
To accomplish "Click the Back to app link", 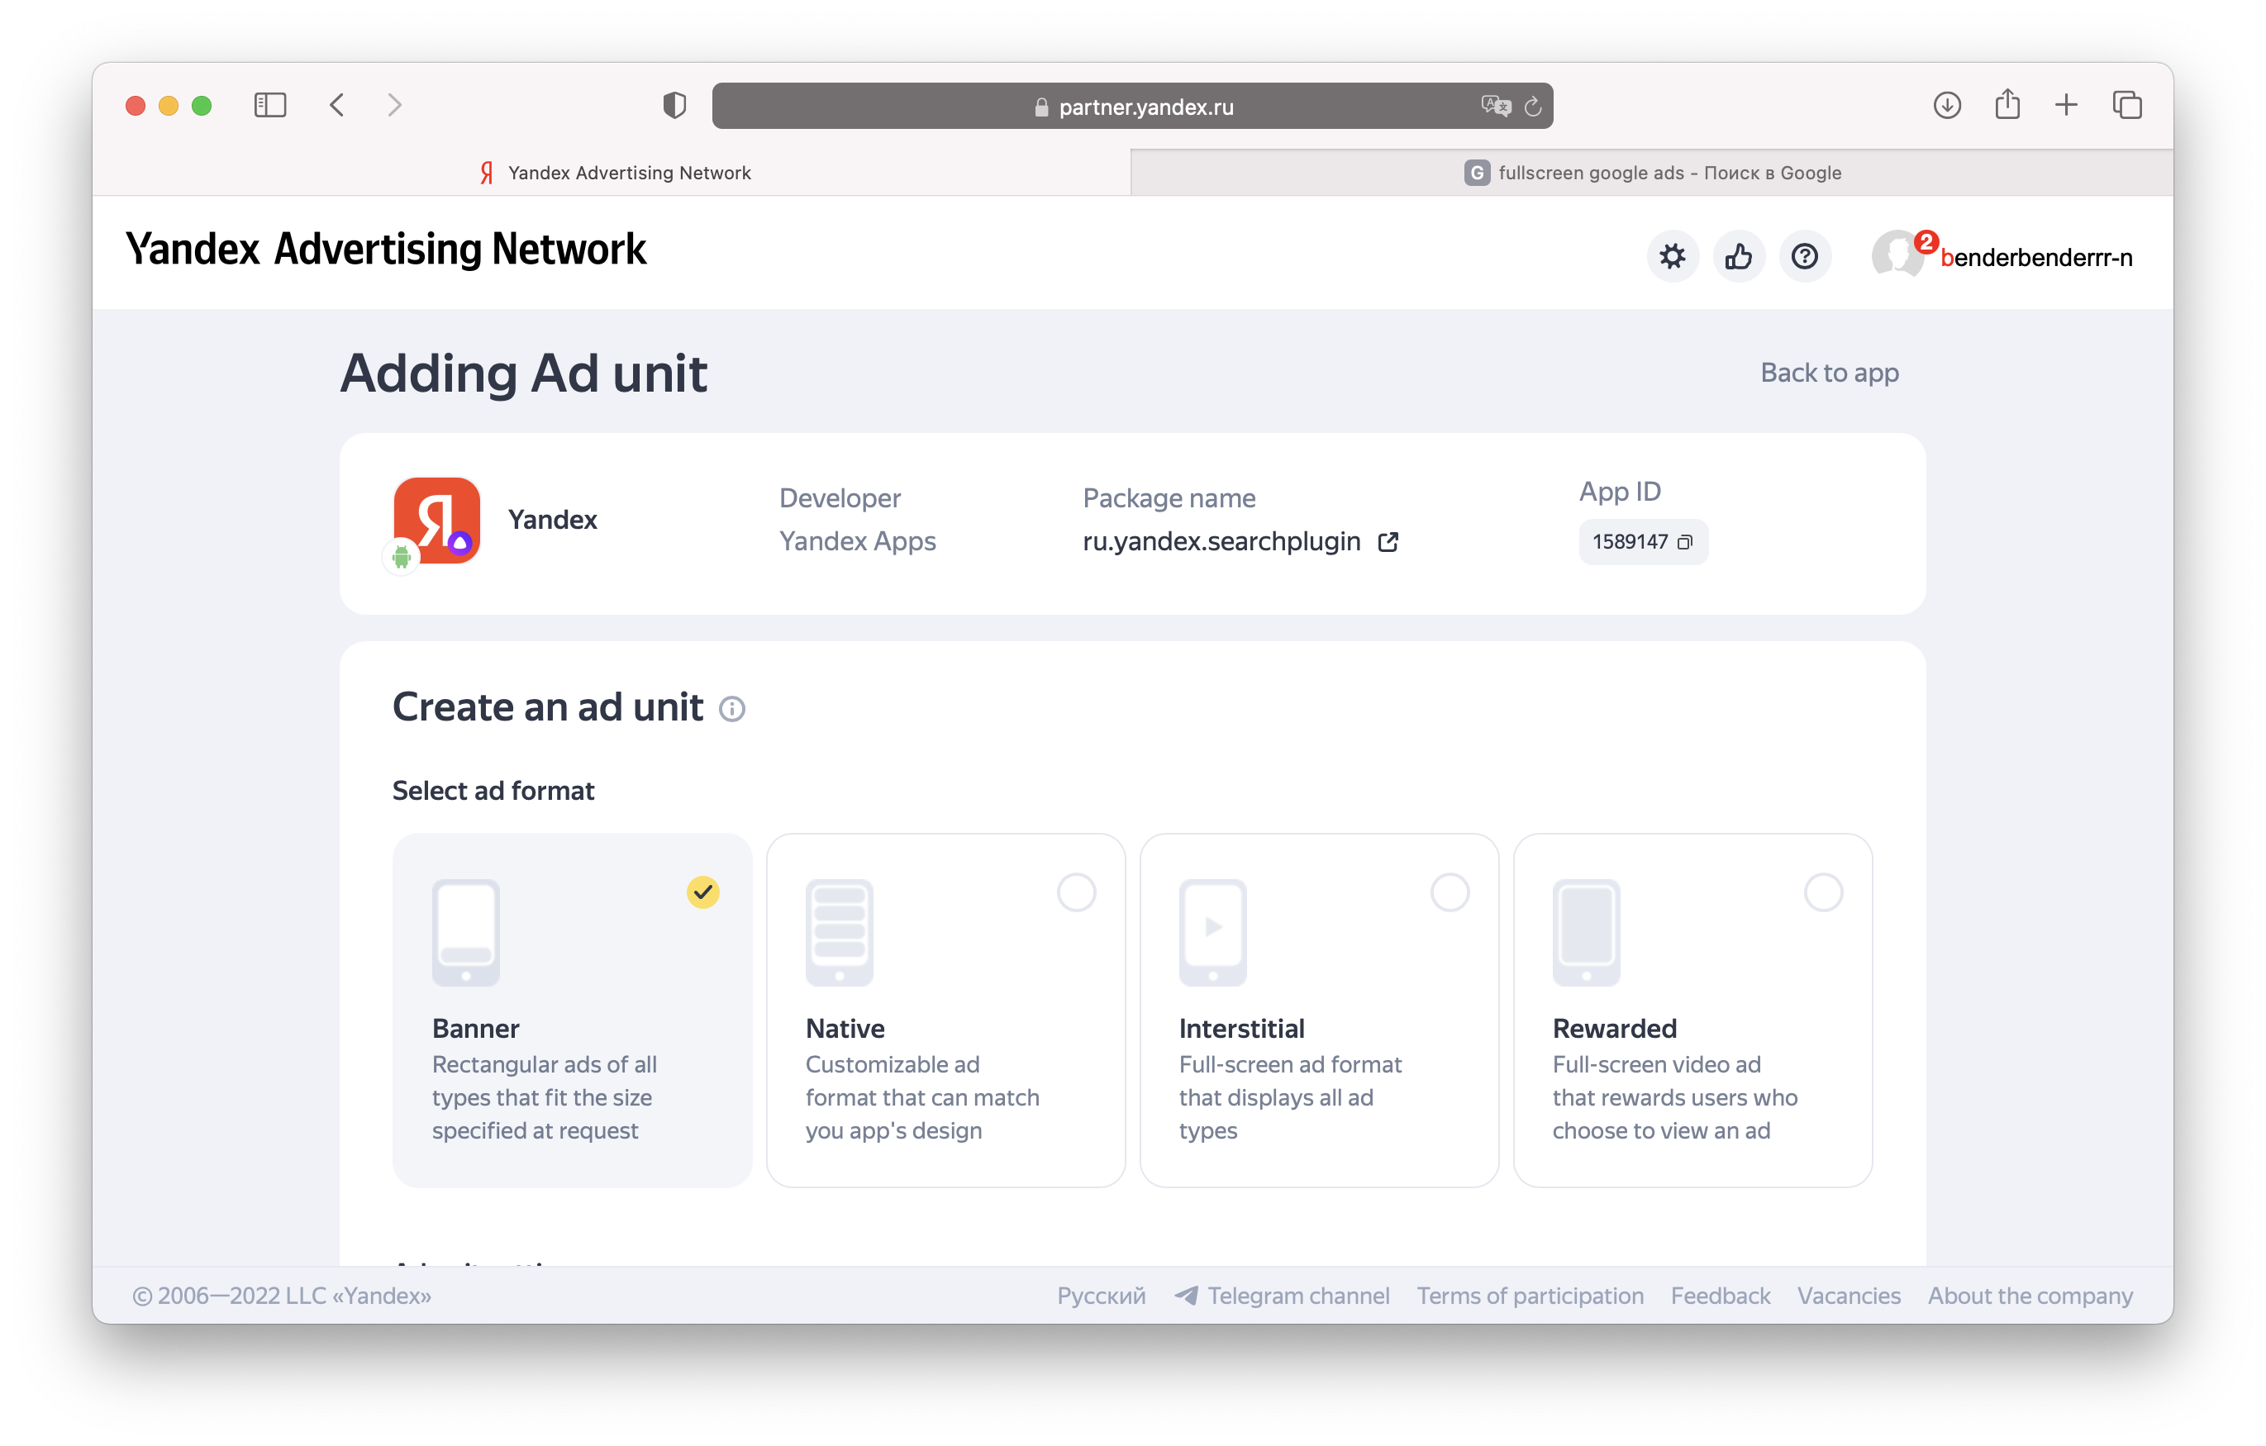I will click(1829, 373).
